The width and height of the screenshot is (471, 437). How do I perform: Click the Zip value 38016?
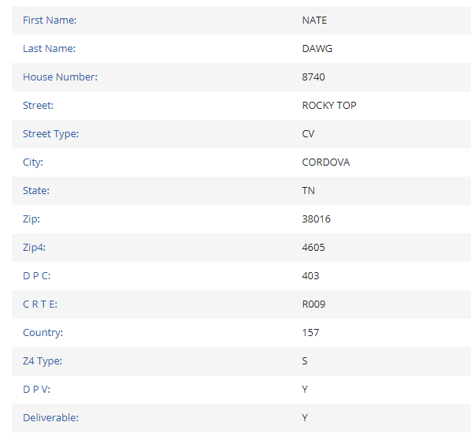pos(316,219)
